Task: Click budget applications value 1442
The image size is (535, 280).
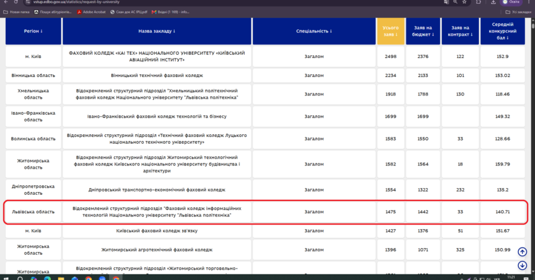Action: 423,212
